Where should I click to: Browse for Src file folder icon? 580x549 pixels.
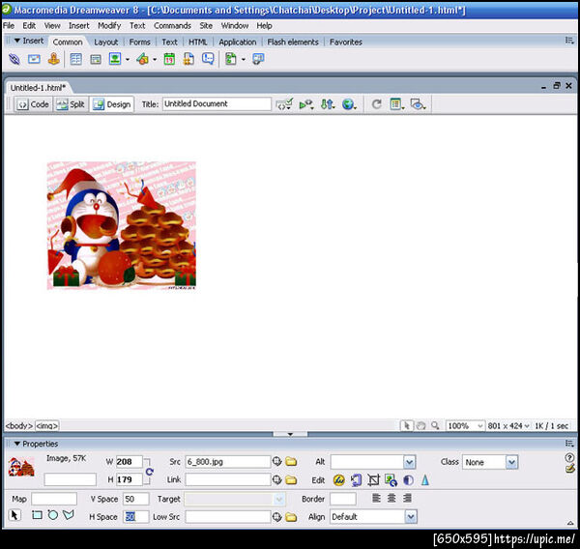[x=291, y=462]
